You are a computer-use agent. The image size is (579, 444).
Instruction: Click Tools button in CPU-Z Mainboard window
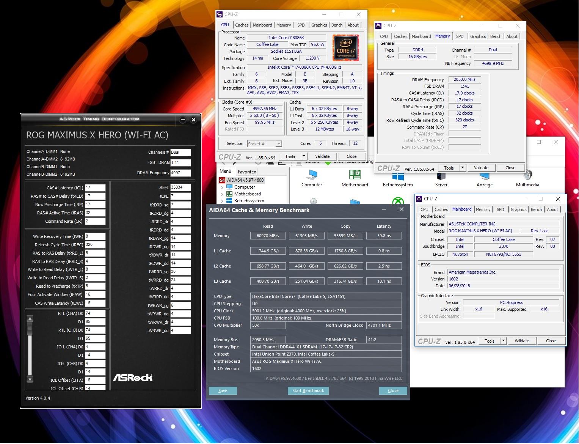[x=490, y=341]
